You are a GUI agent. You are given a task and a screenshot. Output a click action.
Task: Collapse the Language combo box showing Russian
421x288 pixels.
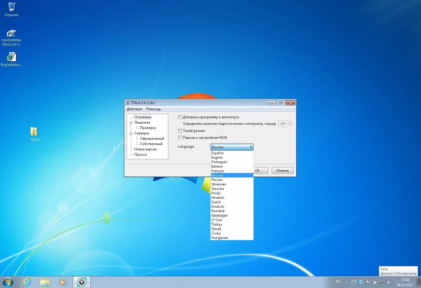pos(232,147)
